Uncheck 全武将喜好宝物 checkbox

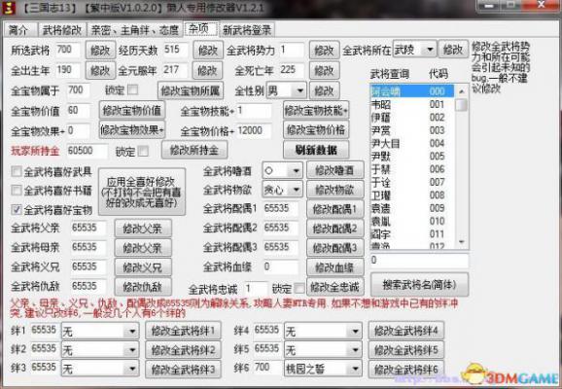point(17,210)
